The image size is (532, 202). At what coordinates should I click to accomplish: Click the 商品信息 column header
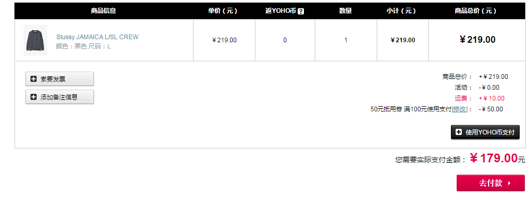pos(104,11)
